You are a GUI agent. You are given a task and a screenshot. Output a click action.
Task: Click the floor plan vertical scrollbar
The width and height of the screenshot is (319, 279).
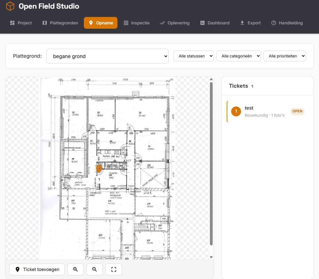click(211, 164)
